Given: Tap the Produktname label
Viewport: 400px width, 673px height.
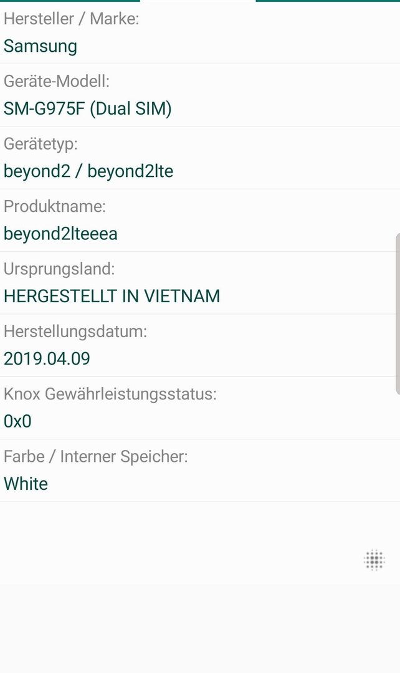Looking at the screenshot, I should pos(54,206).
